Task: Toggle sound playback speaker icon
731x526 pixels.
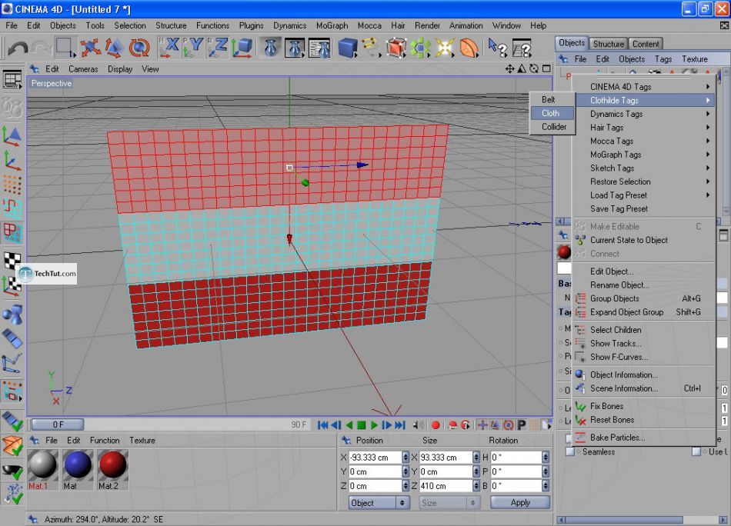Action: click(x=419, y=425)
